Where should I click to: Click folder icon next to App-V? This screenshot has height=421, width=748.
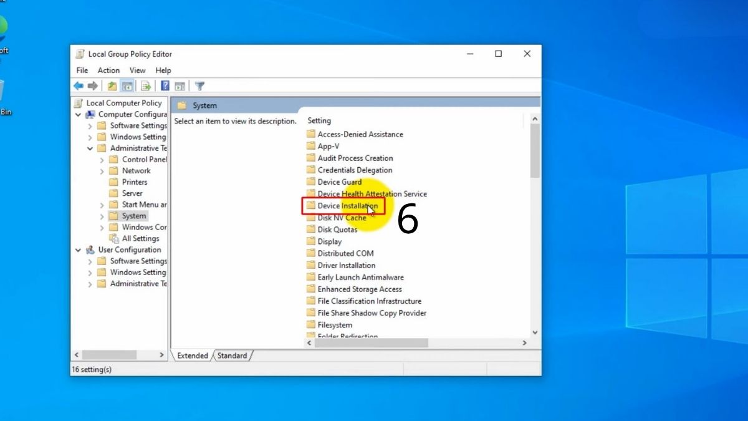click(x=311, y=146)
